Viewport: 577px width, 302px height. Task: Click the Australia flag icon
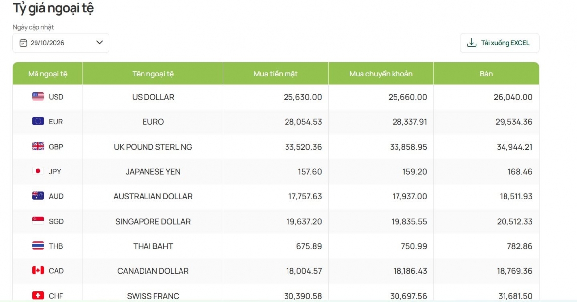click(38, 196)
